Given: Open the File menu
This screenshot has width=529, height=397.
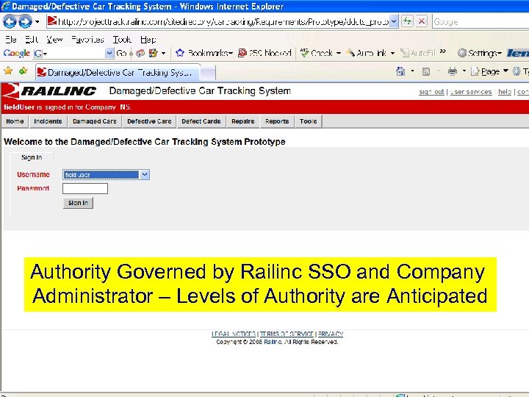Looking at the screenshot, I should (11, 40).
